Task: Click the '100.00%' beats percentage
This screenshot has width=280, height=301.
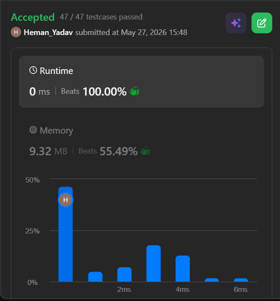Action: pyautogui.click(x=104, y=91)
